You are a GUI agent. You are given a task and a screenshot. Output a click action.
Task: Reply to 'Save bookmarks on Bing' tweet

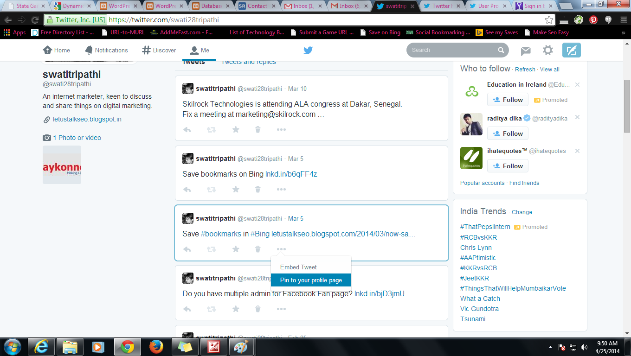[x=187, y=190]
